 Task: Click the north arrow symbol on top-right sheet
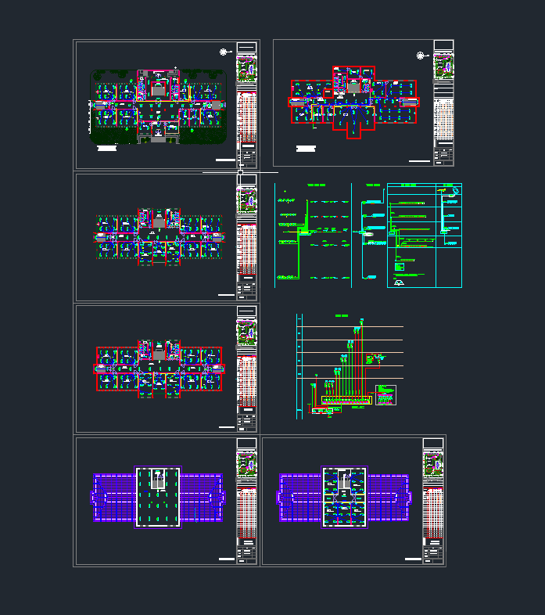pyautogui.click(x=422, y=56)
